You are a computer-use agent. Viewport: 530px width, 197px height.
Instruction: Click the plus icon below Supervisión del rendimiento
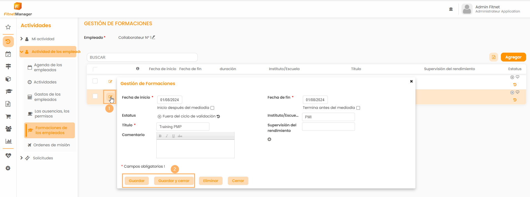click(x=269, y=139)
